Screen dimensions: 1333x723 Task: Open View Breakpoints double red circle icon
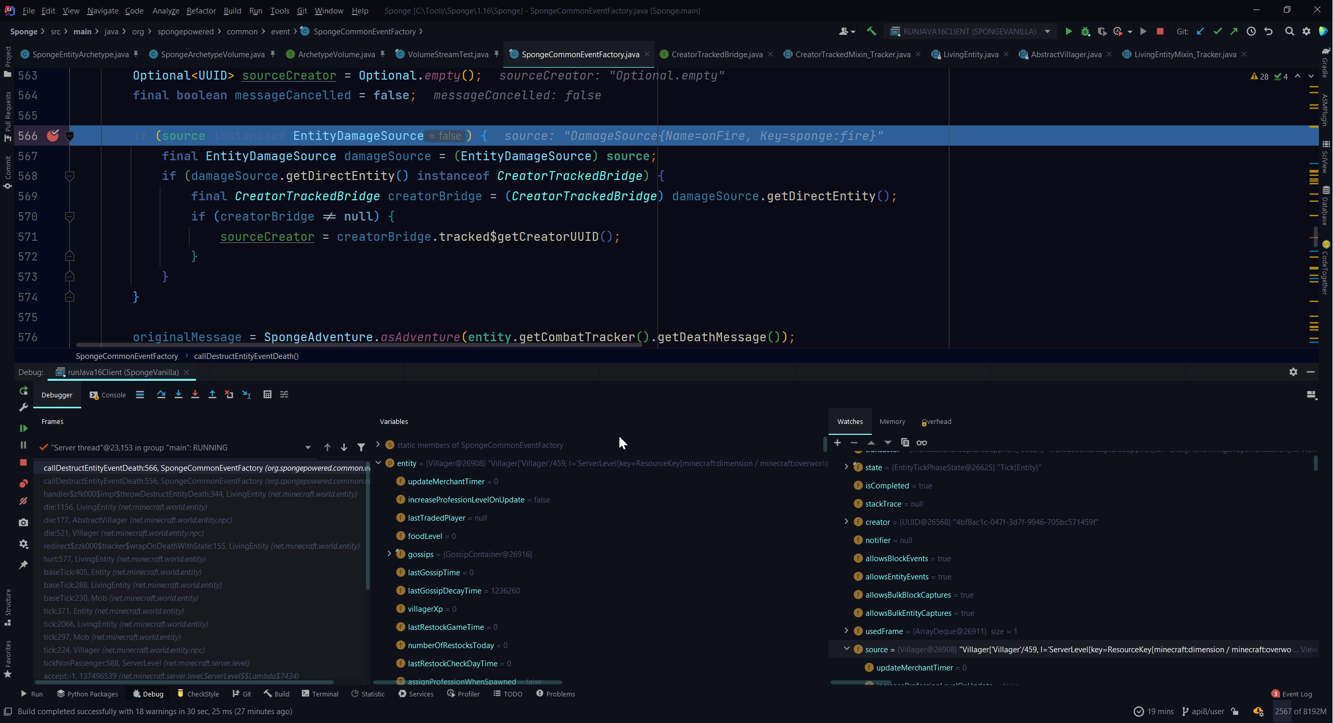(23, 484)
